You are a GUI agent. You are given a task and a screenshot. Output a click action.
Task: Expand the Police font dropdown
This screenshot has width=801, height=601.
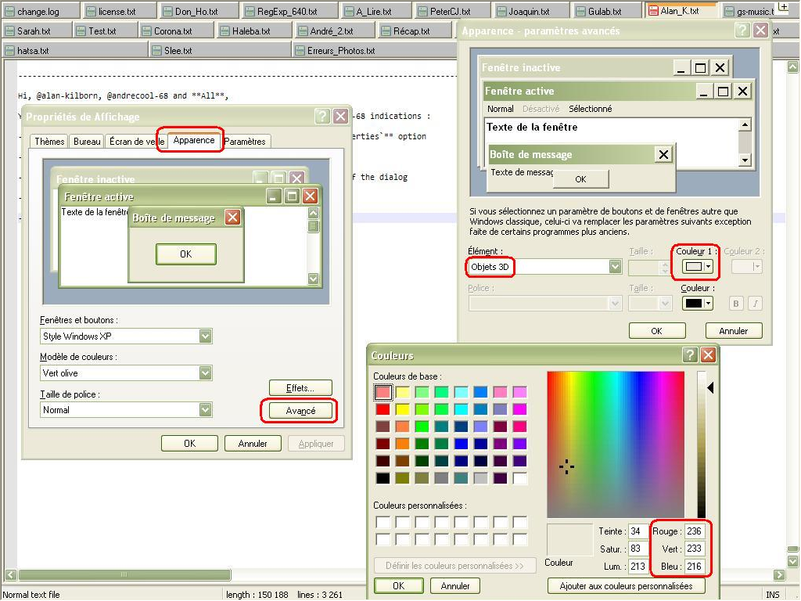tap(615, 303)
